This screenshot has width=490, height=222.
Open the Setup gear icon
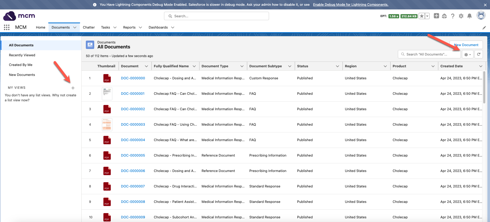[x=461, y=16]
